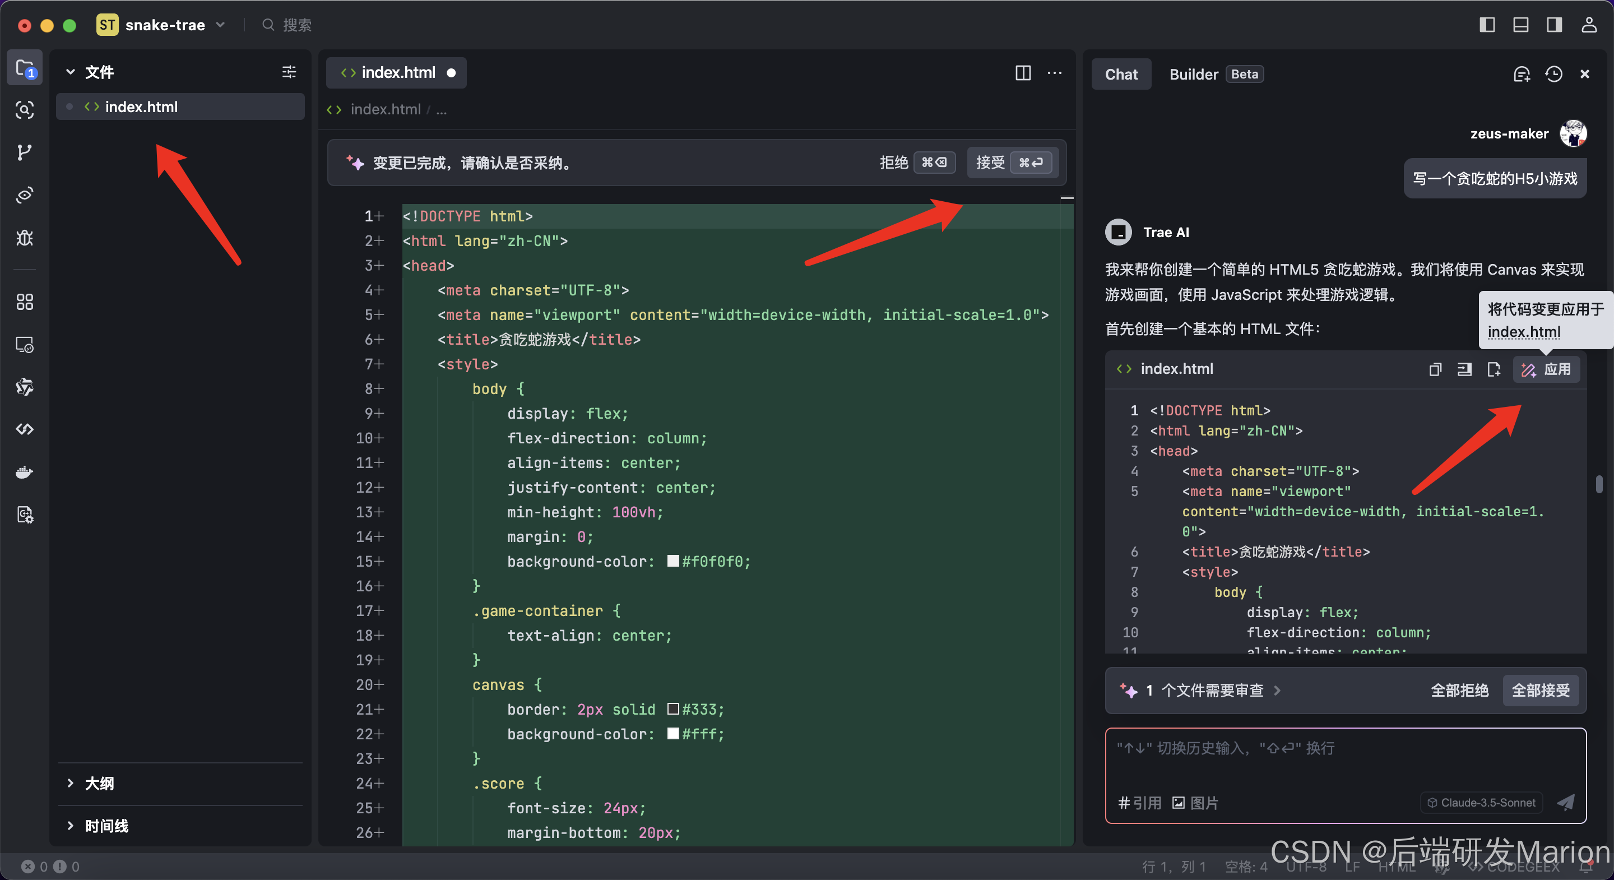Toggle the bottom panel layout button

[1520, 25]
